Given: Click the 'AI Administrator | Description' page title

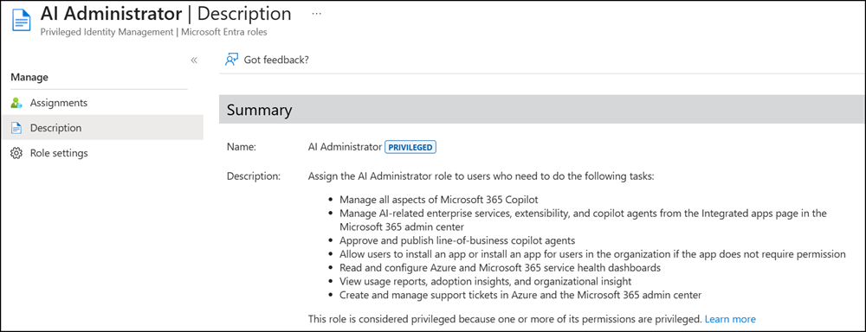Looking at the screenshot, I should pyautogui.click(x=165, y=13).
